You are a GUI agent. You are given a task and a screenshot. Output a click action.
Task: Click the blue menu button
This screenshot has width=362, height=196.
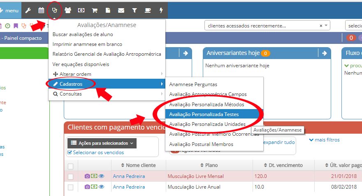coord(9,10)
